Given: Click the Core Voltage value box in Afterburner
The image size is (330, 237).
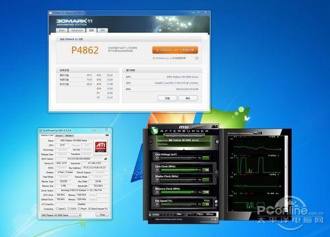Looking at the screenshot, I should [206, 158].
